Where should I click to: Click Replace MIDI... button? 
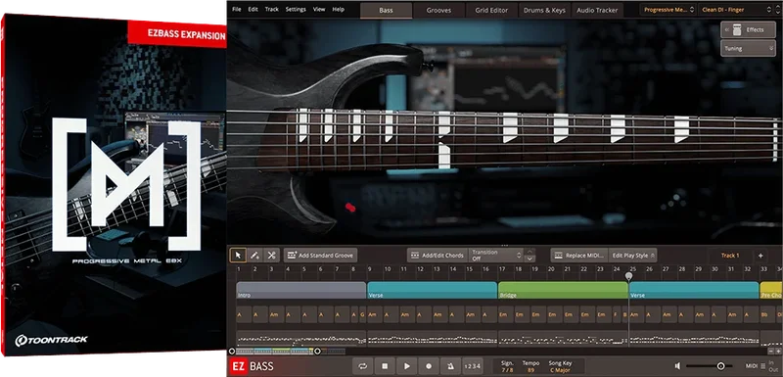point(579,256)
